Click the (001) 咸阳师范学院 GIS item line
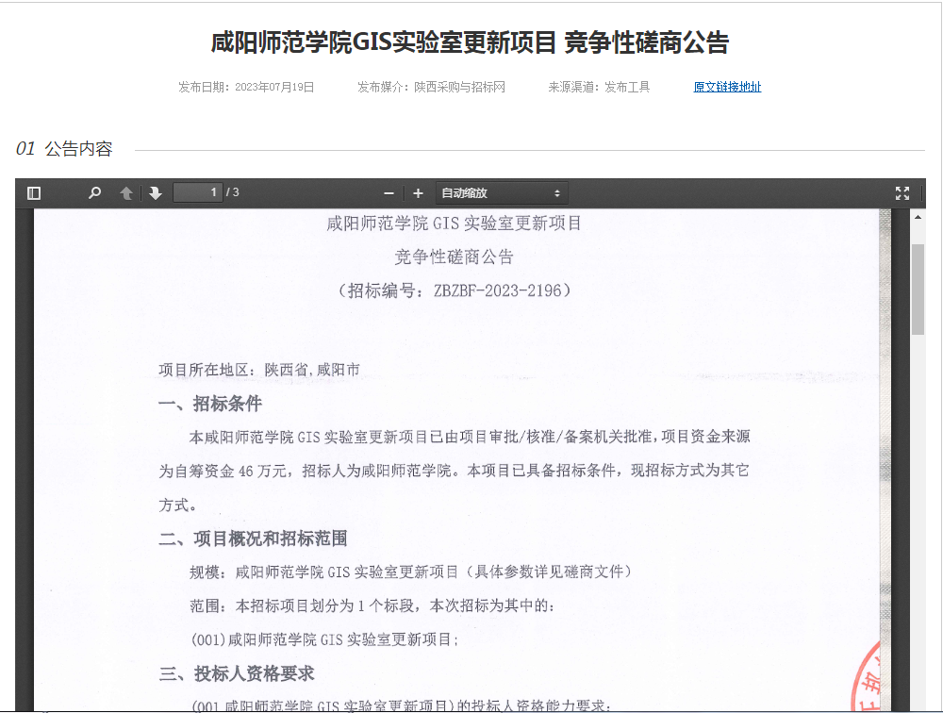The image size is (943, 713). (x=324, y=639)
